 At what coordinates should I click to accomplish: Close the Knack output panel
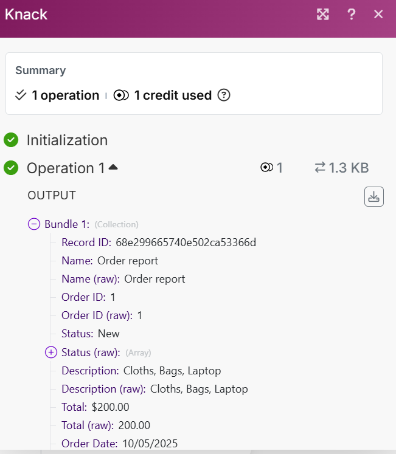point(378,15)
